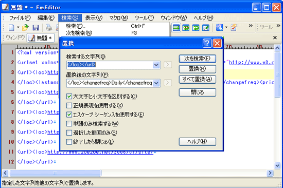Select the No Wrap toolbar icon

pos(176,28)
